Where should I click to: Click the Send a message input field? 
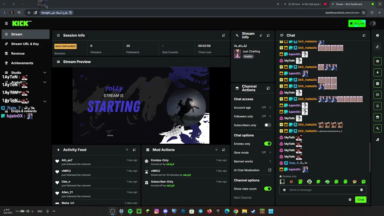coord(323,190)
